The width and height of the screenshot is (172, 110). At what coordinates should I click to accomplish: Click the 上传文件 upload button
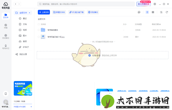coord(44,12)
